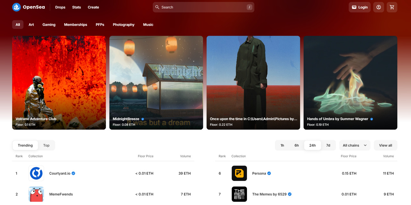Click the Floor Price header above Courtyard.io
411x205 pixels.
[x=145, y=156]
